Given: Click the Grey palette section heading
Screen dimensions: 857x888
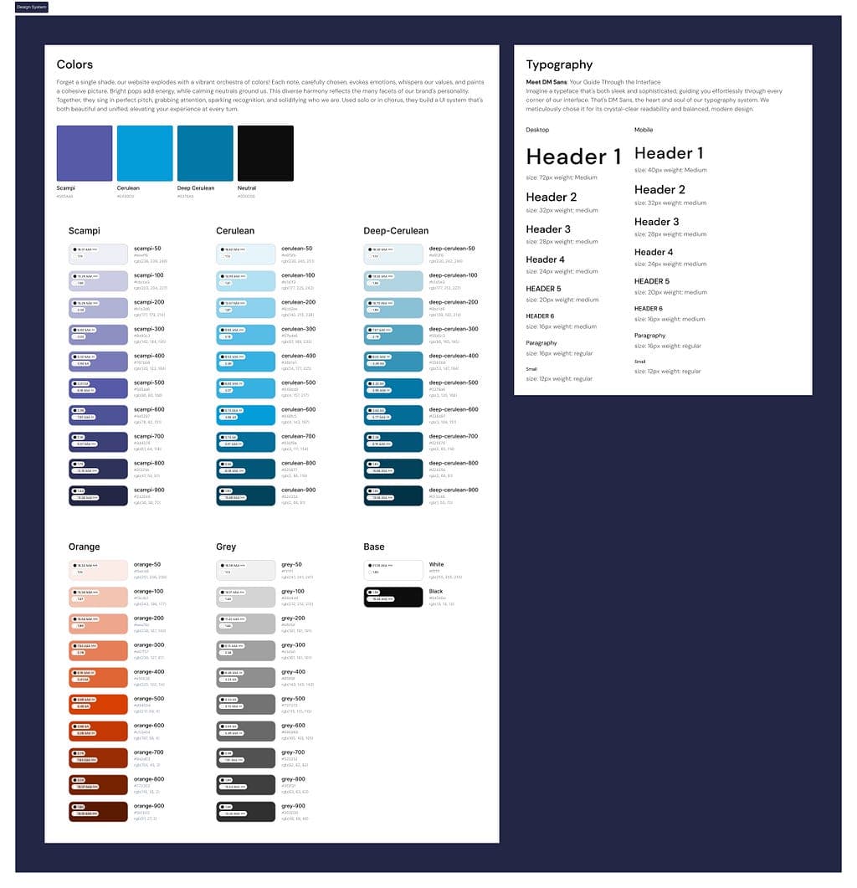Looking at the screenshot, I should tap(226, 547).
